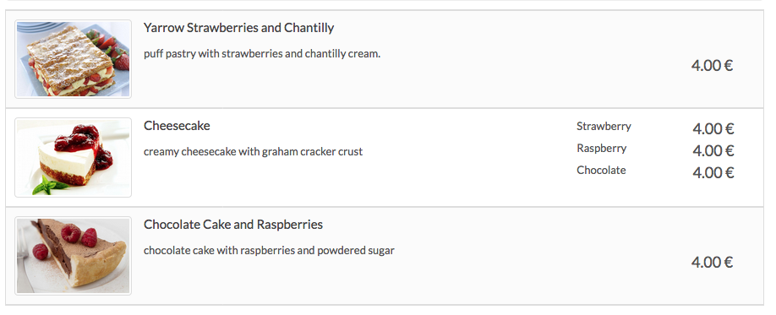Screen dimensions: 776x315
Task: Click the Raspberry cheesecake 4.00 € price
Action: [x=713, y=150]
